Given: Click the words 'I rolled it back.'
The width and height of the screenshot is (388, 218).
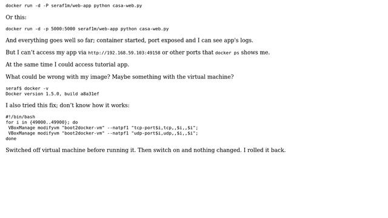Looking at the screenshot, I should click(264, 150).
